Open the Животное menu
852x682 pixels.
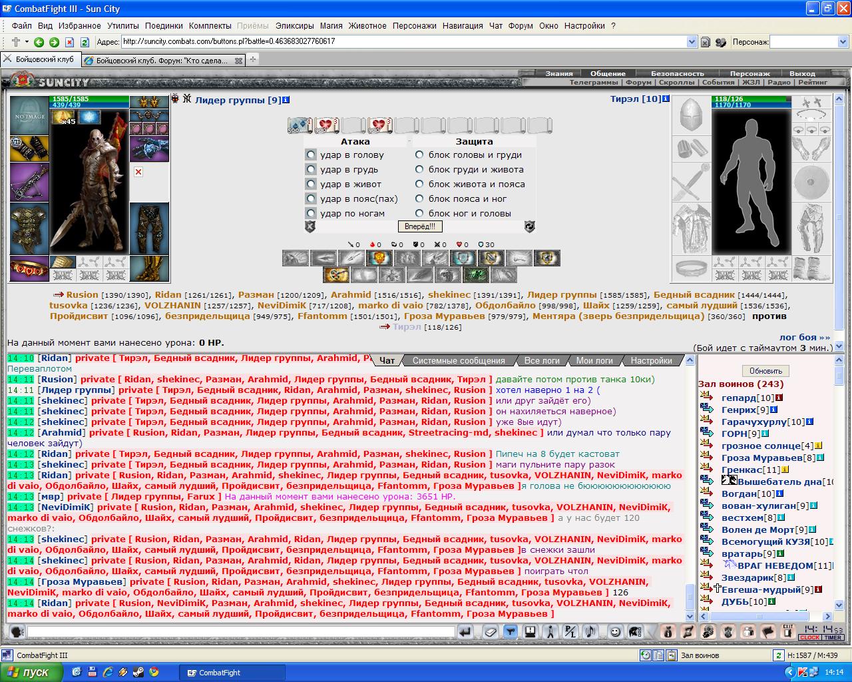[x=367, y=25]
